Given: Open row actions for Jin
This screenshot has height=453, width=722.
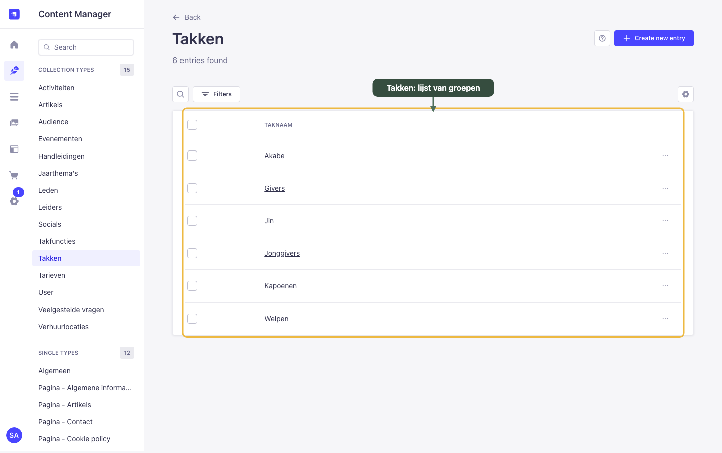Looking at the screenshot, I should [x=665, y=221].
